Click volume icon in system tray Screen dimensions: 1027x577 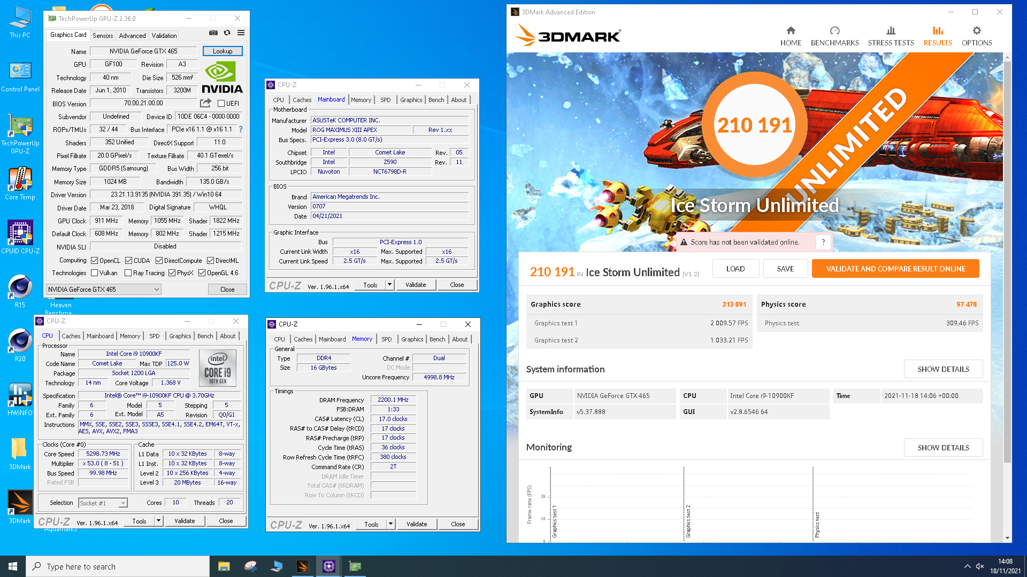pos(980,566)
